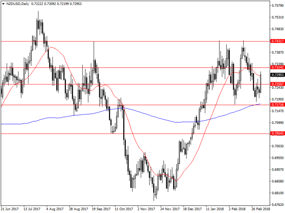Select the red 0.71716 price tag

click(277, 105)
